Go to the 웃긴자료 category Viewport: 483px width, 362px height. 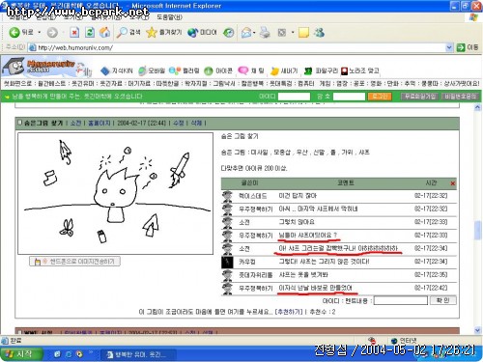pyautogui.click(x=111, y=84)
